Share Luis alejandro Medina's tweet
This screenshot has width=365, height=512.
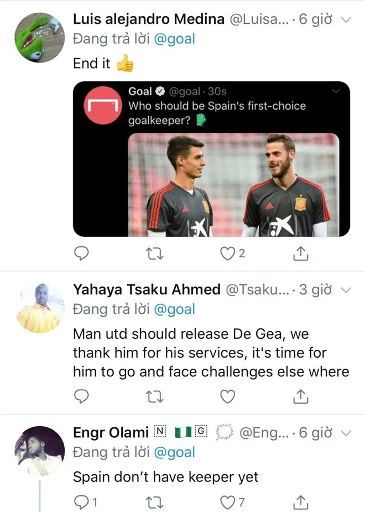pyautogui.click(x=300, y=253)
